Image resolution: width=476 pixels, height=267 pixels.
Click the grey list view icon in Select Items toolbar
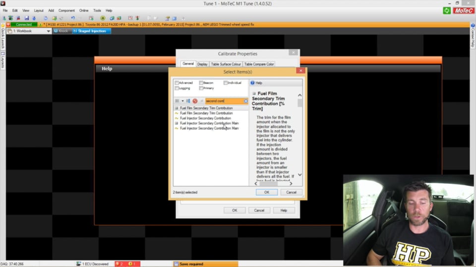tap(177, 101)
